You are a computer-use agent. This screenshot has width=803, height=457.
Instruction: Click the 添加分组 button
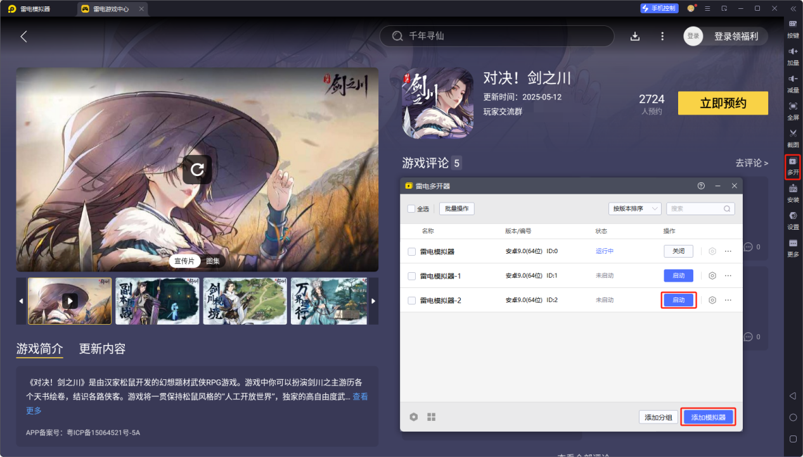658,417
